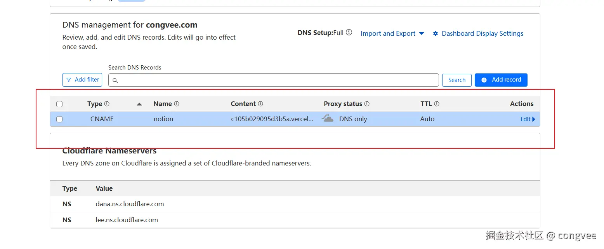Click the Search button

[x=457, y=80]
